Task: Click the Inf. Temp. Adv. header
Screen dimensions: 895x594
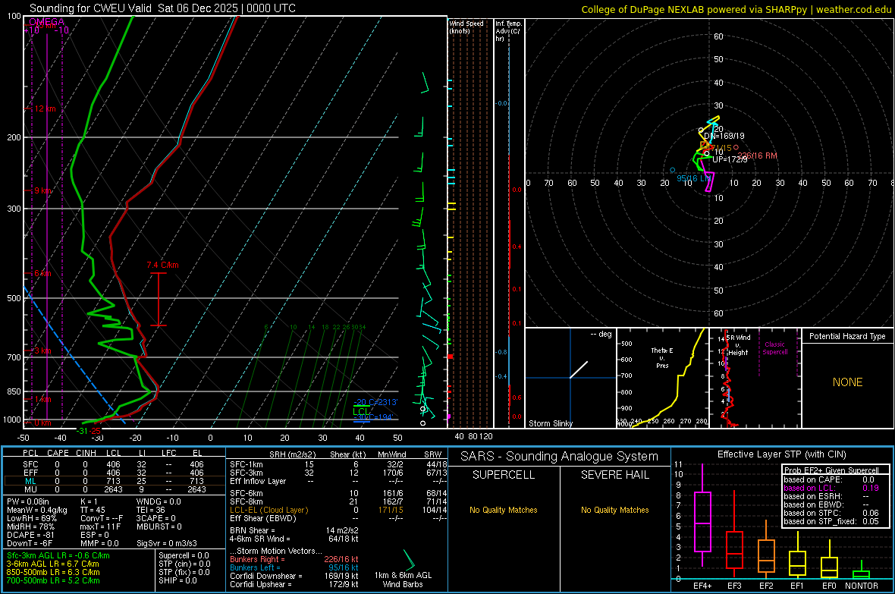Action: tap(508, 31)
